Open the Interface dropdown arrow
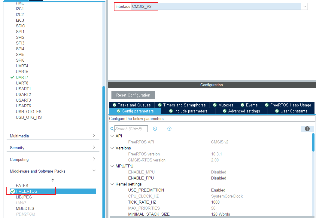316x218 pixels. pyautogui.click(x=305, y=6)
